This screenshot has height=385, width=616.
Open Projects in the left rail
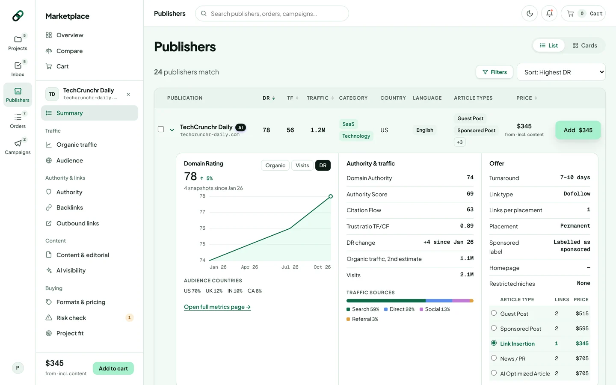(x=18, y=43)
